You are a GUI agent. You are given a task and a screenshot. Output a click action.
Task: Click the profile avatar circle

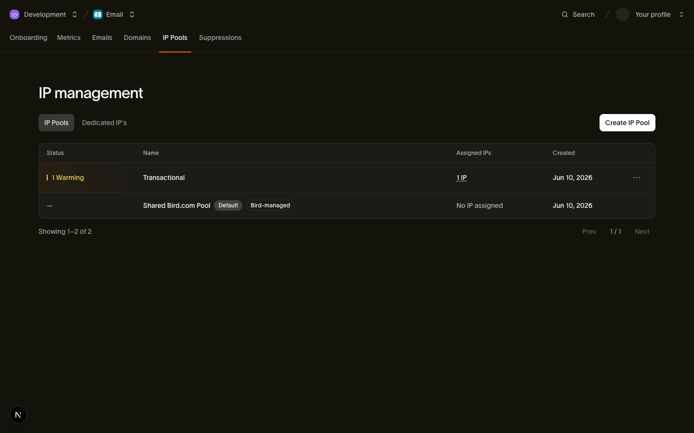pos(623,14)
